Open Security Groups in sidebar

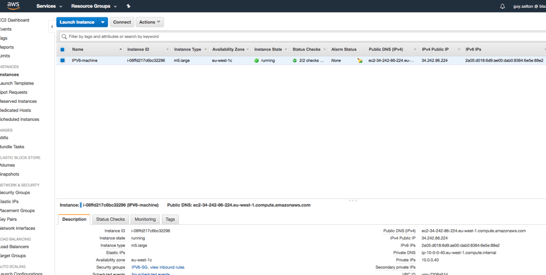[15, 193]
